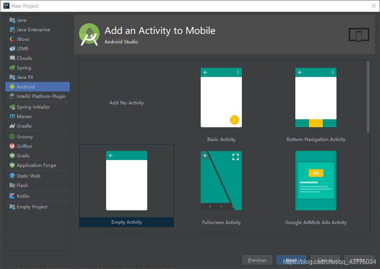
Task: Click the Android Studio logo in header
Action: coord(89,35)
